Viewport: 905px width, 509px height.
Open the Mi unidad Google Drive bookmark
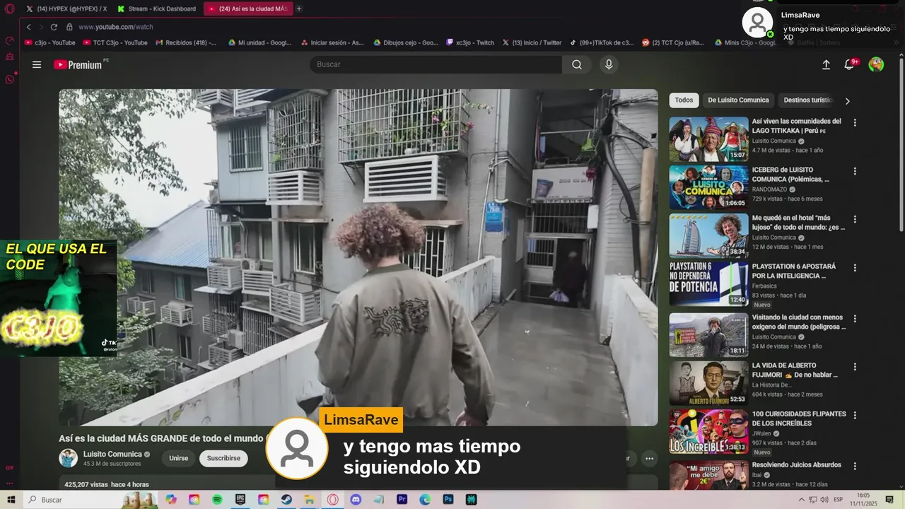pos(259,42)
